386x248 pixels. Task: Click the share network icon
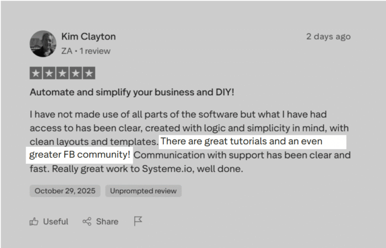(87, 221)
